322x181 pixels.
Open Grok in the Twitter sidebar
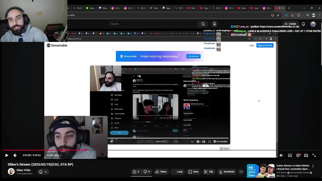pyautogui.click(x=114, y=100)
